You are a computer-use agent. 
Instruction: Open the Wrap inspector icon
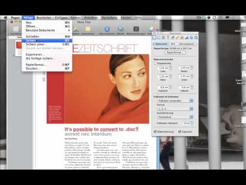[x=163, y=38]
